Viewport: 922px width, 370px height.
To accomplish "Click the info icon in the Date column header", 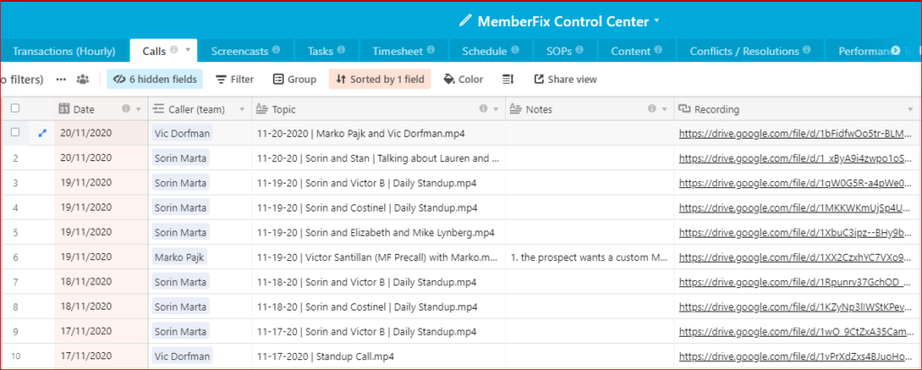I will coord(126,109).
